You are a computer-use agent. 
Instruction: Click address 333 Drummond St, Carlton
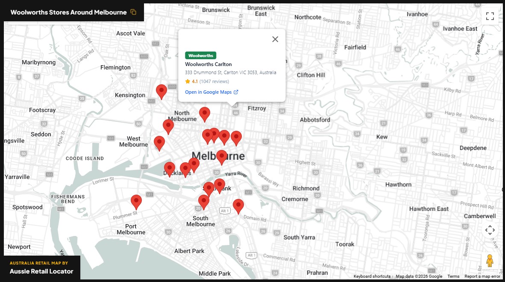click(x=231, y=72)
